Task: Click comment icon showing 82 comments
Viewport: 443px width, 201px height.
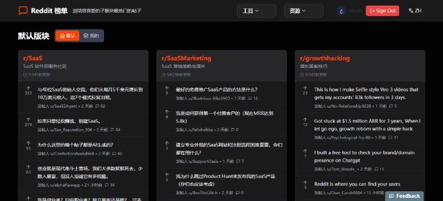Action: [x=97, y=106]
